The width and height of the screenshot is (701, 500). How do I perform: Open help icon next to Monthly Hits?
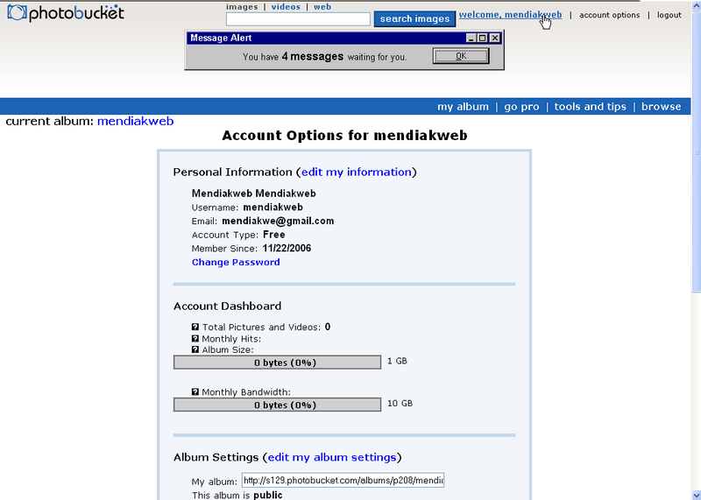point(195,339)
